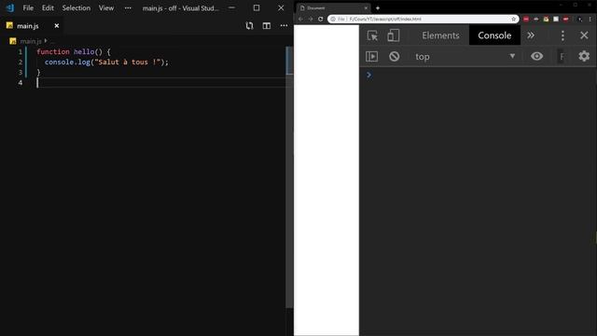Split the editor to the right
The image size is (597, 336).
267,25
